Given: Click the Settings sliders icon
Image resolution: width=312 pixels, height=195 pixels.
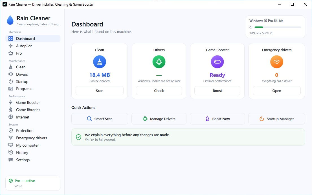Looking at the screenshot, I should pyautogui.click(x=11, y=160).
